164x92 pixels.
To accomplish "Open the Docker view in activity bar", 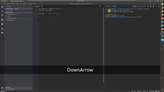I will tap(2, 33).
